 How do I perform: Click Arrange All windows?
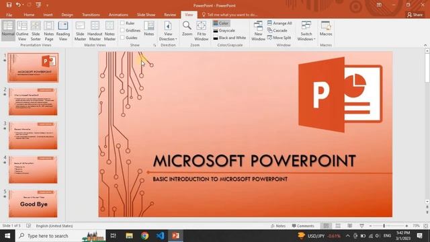coord(279,24)
